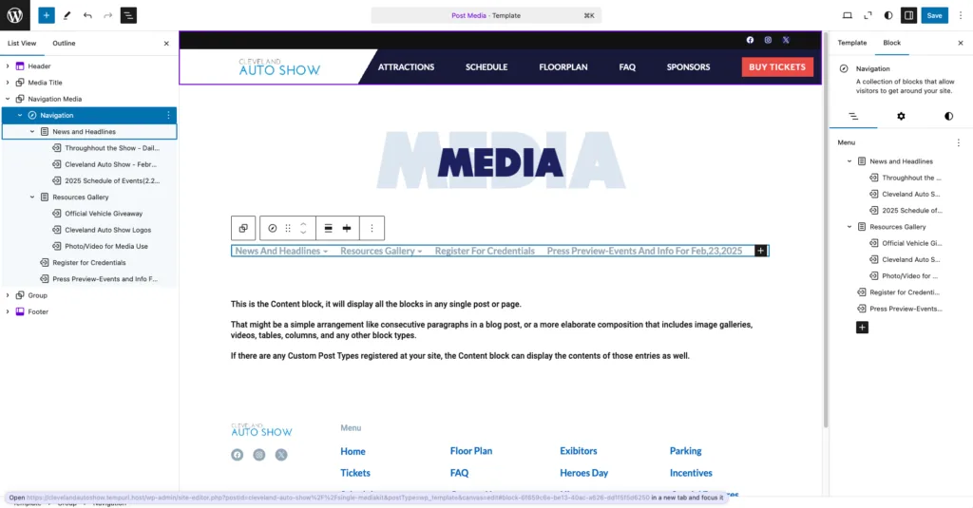The image size is (973, 508).
Task: Add block with plus in sidebar Menu
Action: (x=862, y=327)
